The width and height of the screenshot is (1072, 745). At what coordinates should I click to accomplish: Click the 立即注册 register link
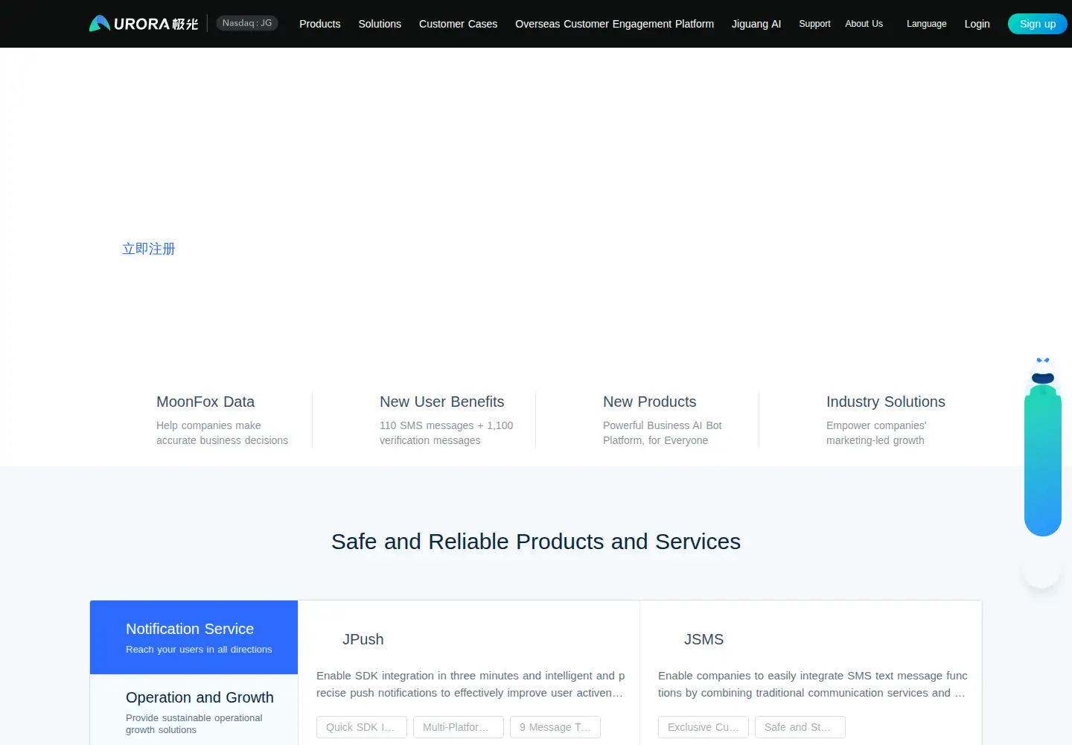149,249
